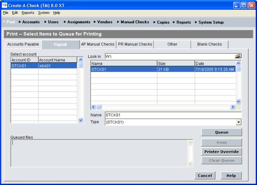Open the Reports menu in menu bar

click(28, 13)
